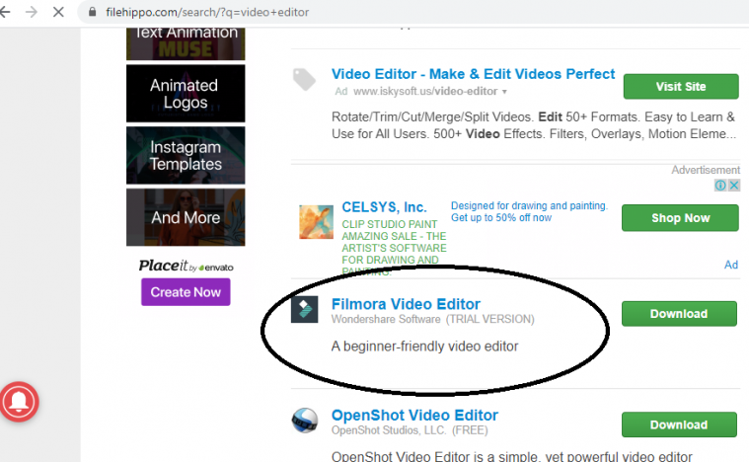Click the green Shop Now button
The width and height of the screenshot is (749, 462).
[x=680, y=218]
